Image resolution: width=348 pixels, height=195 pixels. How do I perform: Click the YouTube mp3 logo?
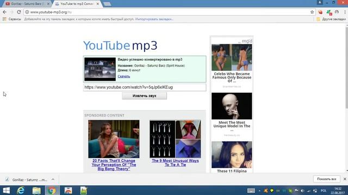[x=120, y=45]
